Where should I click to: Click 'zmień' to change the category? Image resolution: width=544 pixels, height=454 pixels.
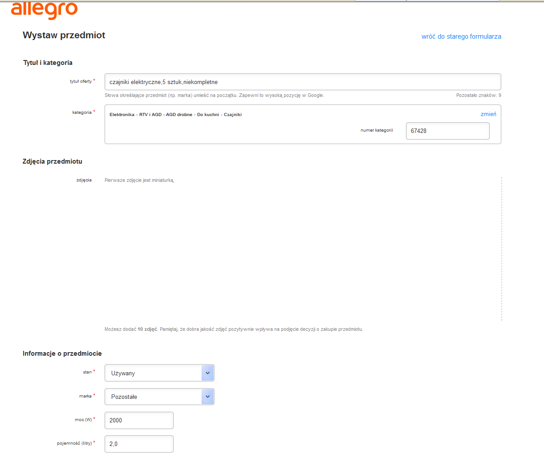(488, 114)
